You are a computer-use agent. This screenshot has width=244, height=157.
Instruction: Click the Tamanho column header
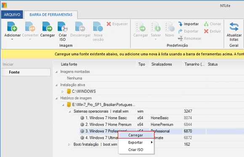click(x=194, y=64)
